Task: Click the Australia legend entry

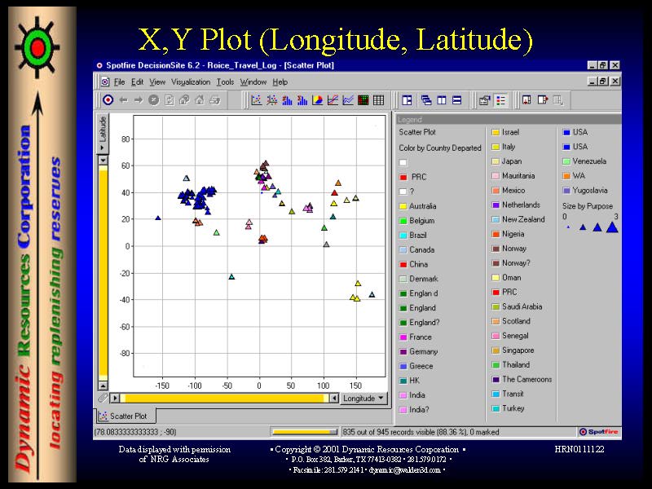Action: point(422,206)
